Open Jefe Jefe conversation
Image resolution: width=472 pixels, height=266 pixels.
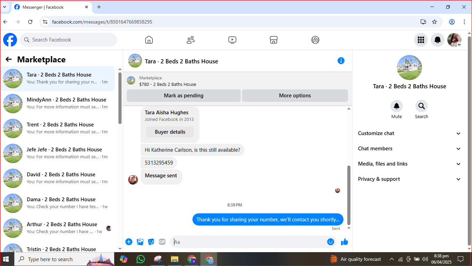[x=58, y=153]
